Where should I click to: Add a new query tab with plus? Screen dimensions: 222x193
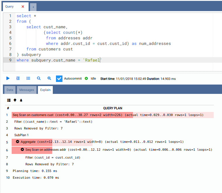[x=33, y=7]
